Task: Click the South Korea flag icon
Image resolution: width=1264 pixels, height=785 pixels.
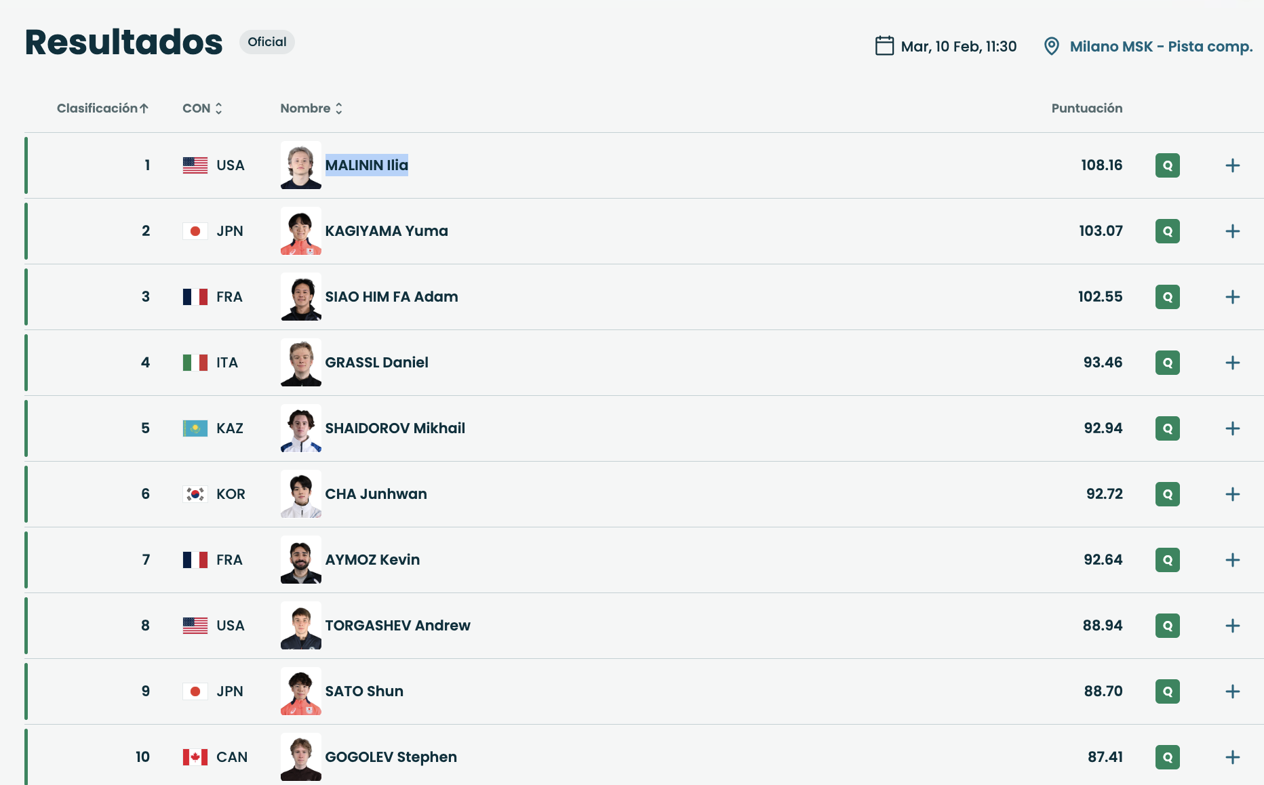Action: click(x=195, y=494)
